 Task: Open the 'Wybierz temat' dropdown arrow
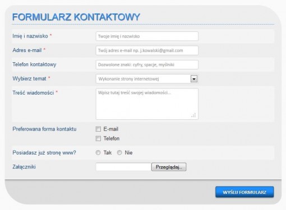click(194, 79)
